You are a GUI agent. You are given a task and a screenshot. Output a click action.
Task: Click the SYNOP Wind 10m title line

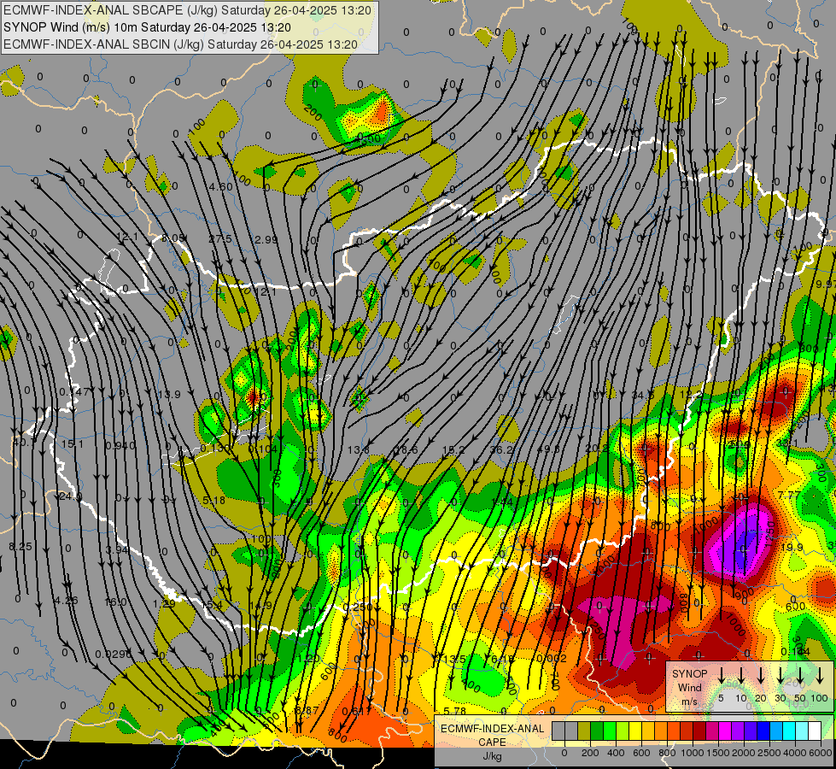tap(147, 27)
